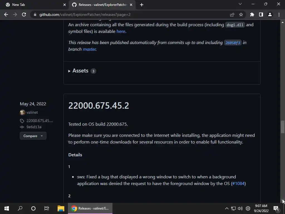The width and height of the screenshot is (285, 214).
Task: Click the padlock site info icon
Action: click(35, 14)
